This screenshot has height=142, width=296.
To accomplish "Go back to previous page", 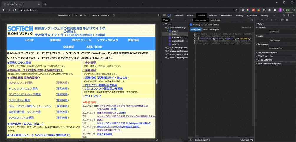I will click(x=4, y=10).
